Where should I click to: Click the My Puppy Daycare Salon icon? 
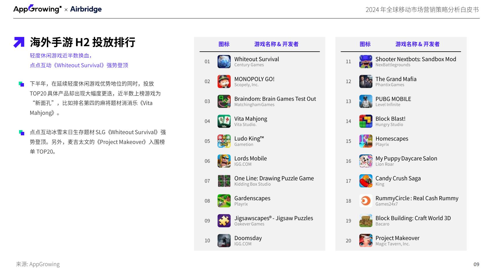366,161
